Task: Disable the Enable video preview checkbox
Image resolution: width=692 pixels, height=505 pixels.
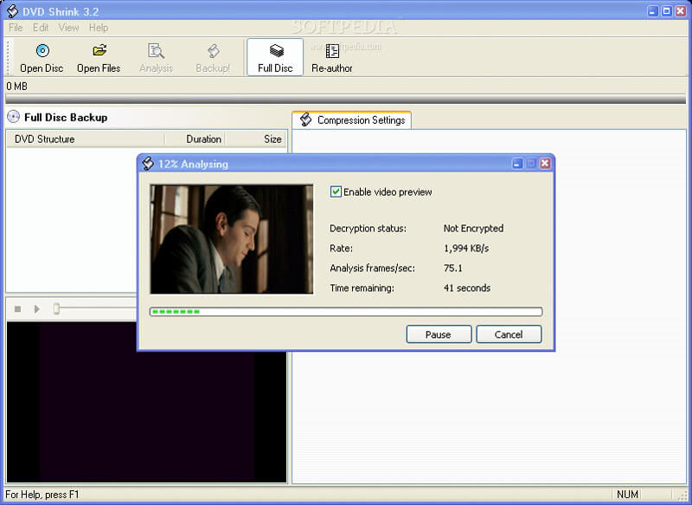Action: (336, 191)
